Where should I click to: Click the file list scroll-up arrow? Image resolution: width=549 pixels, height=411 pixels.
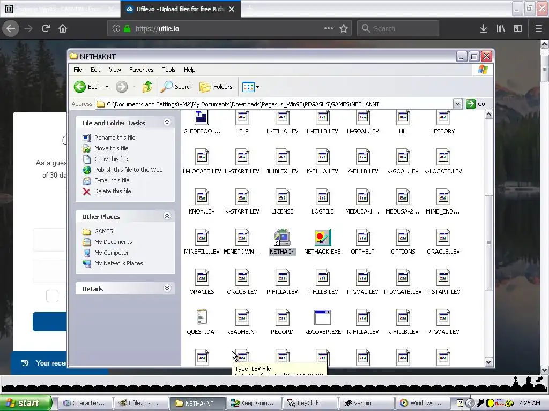pos(488,115)
